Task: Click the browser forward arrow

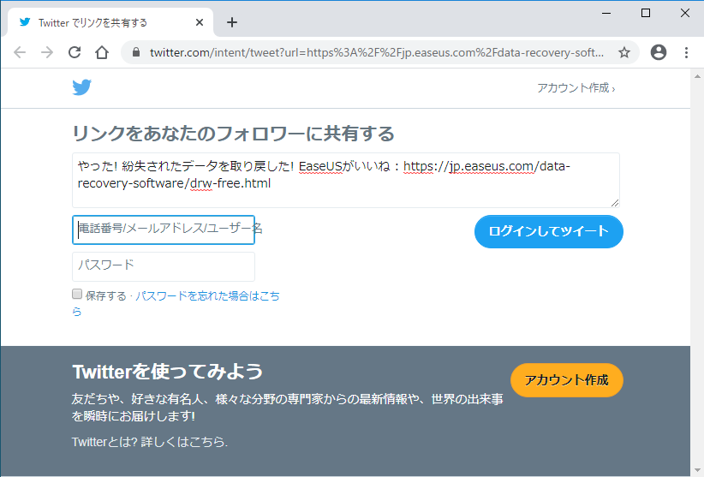Action: tap(47, 52)
